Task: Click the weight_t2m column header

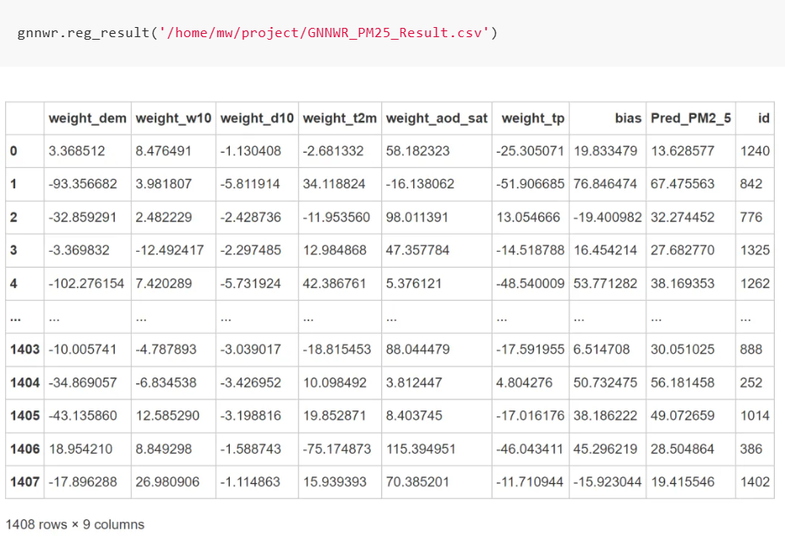Action: pos(340,118)
